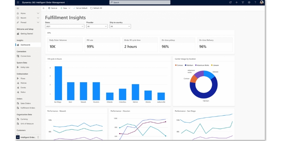Open Connections in the sidebar
This screenshot has height=141, width=282.
[25, 56]
